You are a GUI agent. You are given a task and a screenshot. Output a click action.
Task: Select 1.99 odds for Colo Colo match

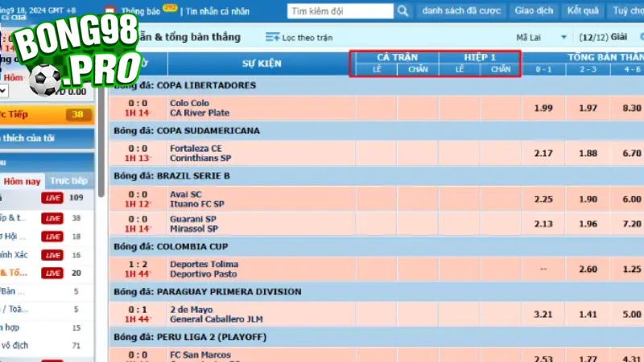click(543, 108)
